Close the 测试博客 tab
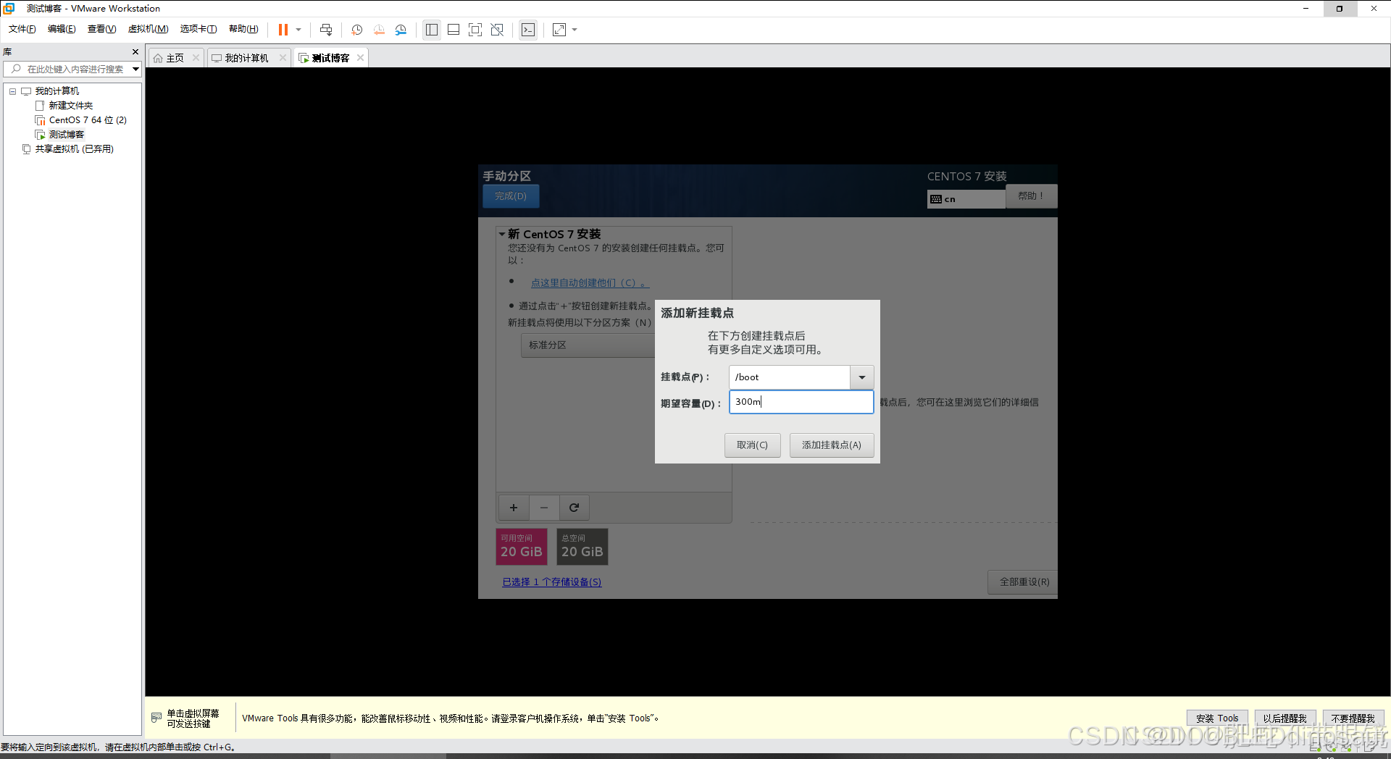Screen dimensions: 1391x759 (x=360, y=58)
